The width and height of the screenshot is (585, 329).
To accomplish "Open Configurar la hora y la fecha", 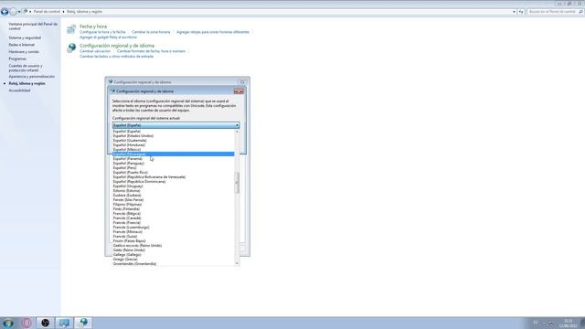I will click(102, 32).
